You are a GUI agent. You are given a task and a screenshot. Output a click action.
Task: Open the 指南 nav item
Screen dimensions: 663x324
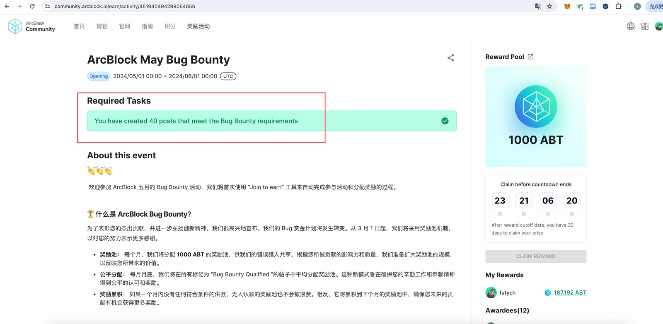coord(147,26)
